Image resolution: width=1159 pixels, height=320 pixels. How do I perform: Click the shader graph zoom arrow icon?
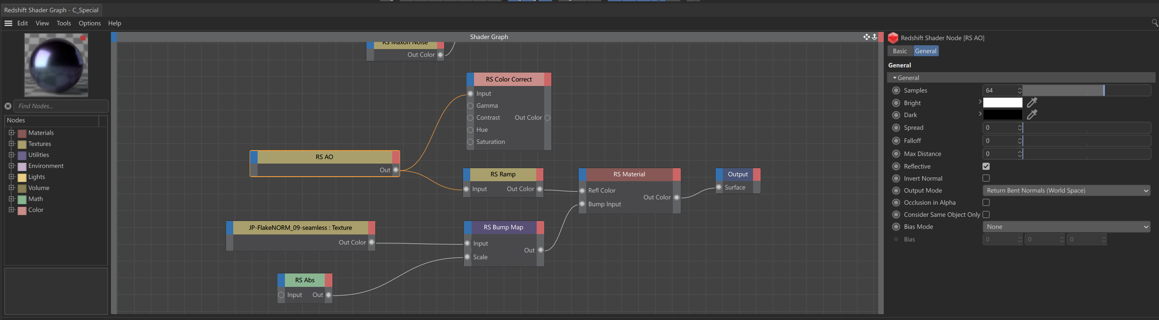pyautogui.click(x=874, y=37)
